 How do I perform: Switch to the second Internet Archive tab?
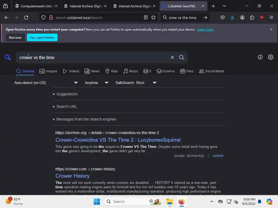[x=134, y=6]
